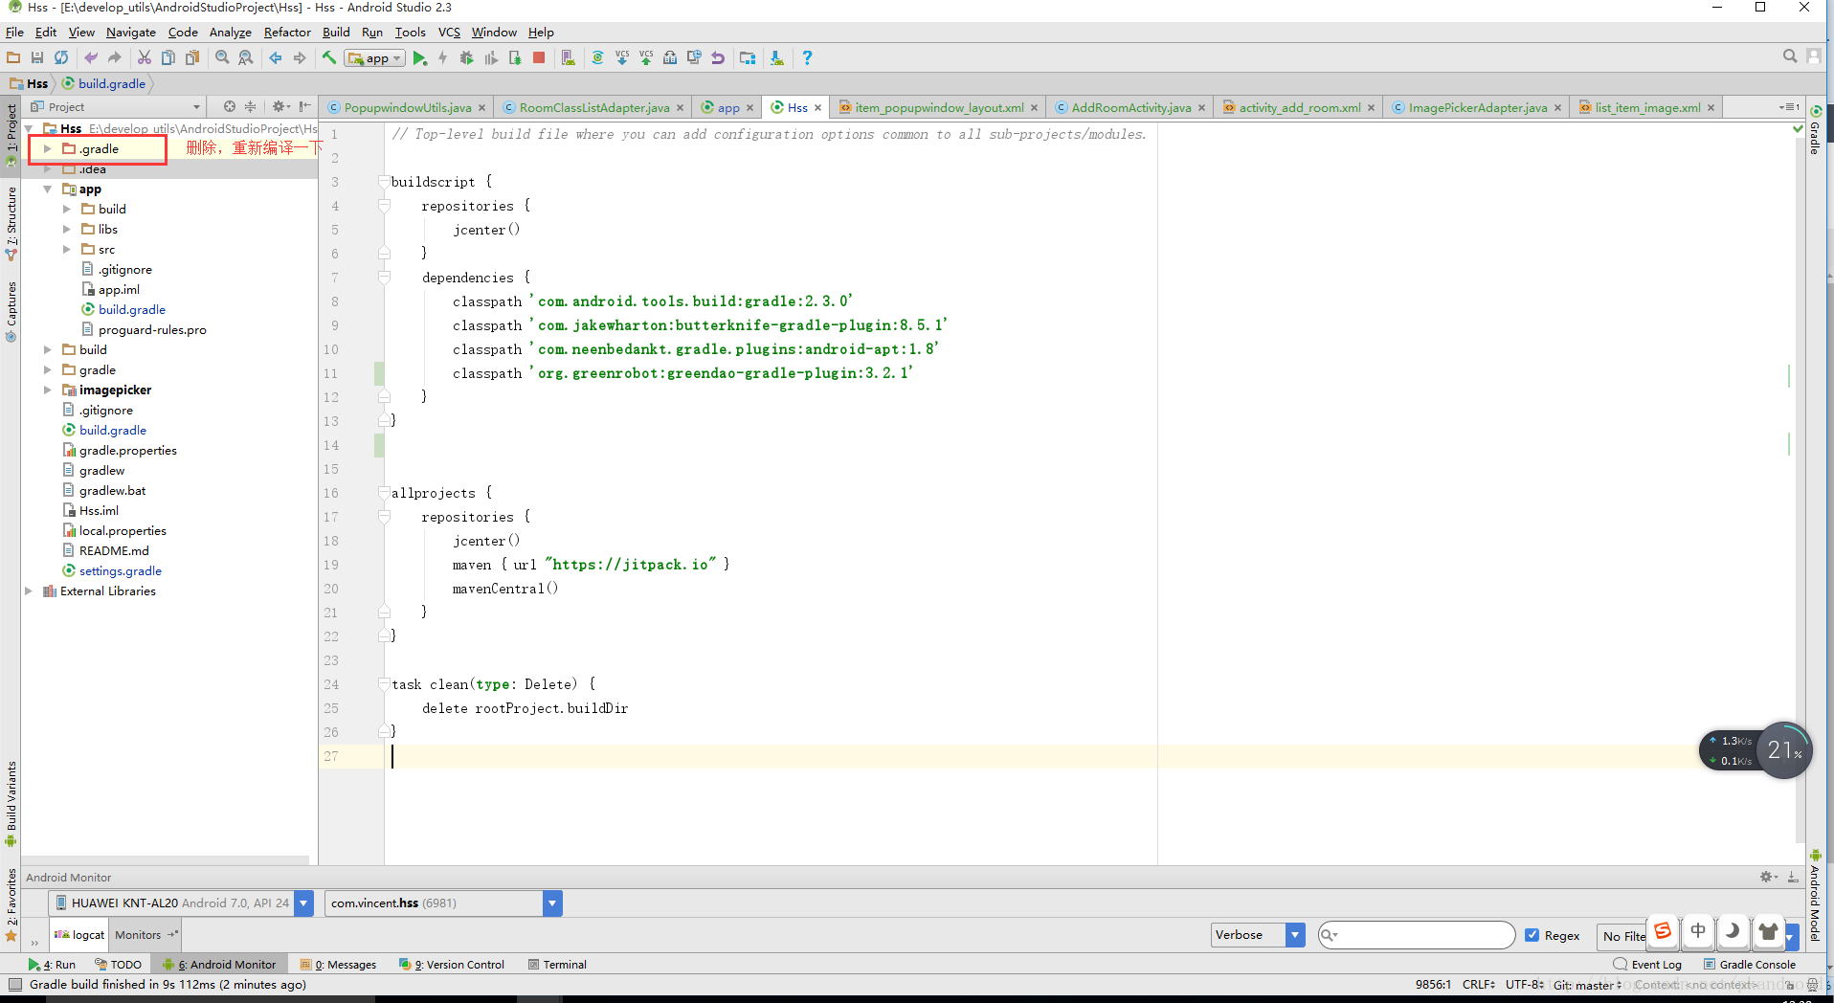The width and height of the screenshot is (1834, 1003).
Task: Open Gradle side panel on right
Action: click(1815, 131)
